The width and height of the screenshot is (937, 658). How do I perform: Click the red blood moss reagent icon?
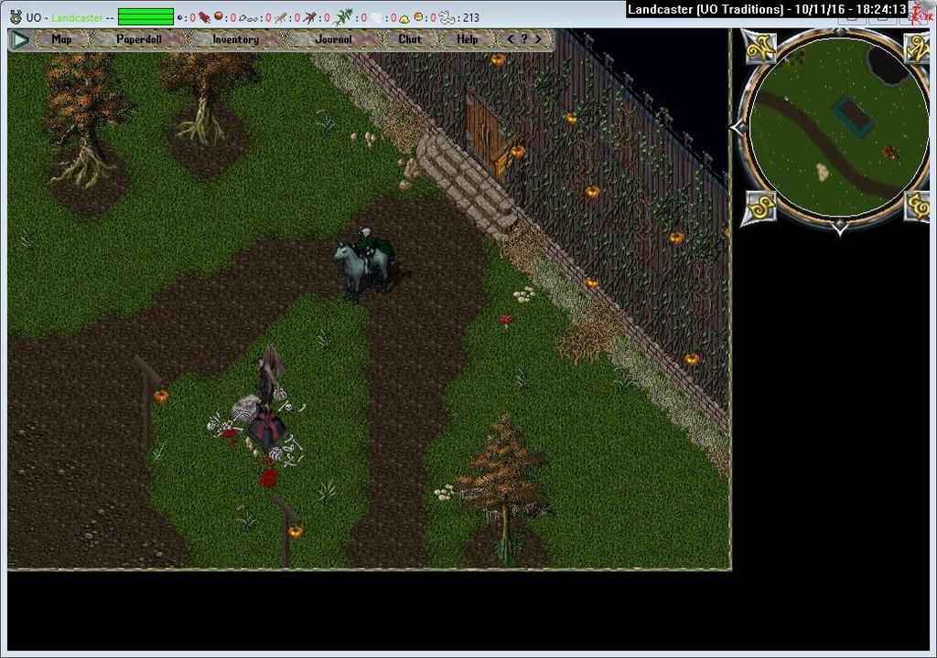tap(206, 16)
